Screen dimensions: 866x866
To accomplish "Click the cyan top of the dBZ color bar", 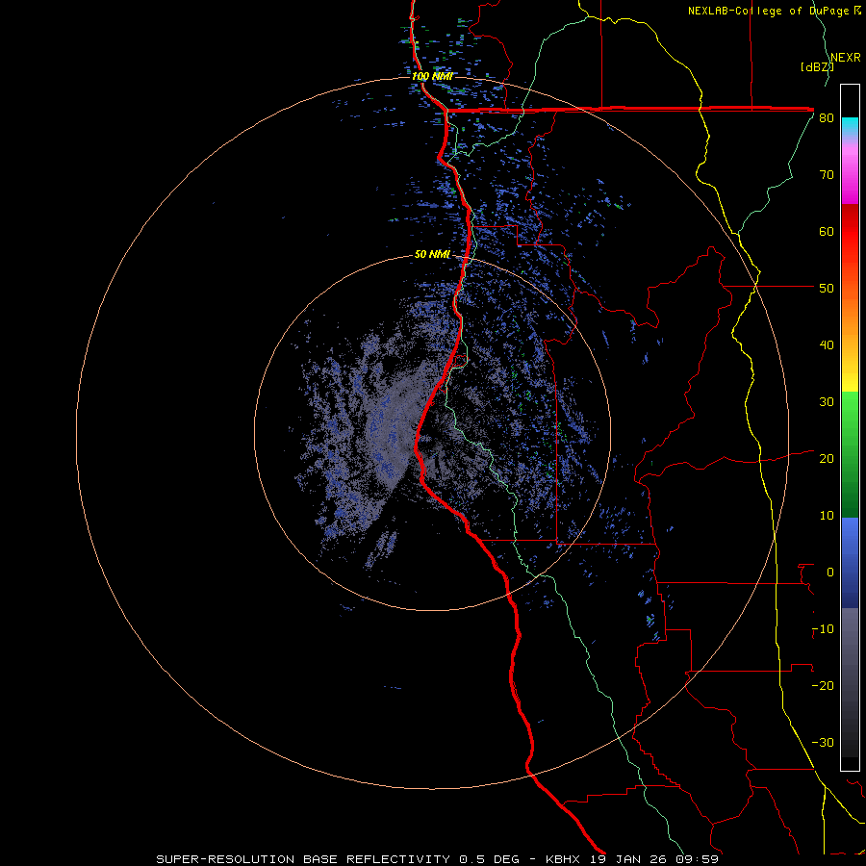I will [850, 124].
